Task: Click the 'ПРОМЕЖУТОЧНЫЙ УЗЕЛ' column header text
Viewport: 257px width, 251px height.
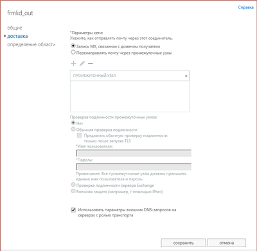Action: (94, 76)
